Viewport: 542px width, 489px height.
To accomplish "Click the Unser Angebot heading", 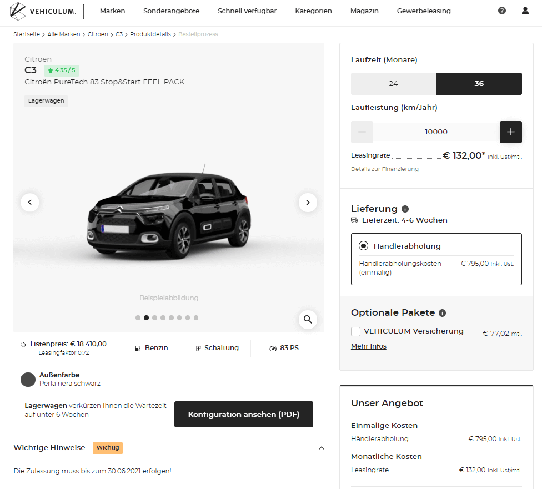I will tap(387, 404).
